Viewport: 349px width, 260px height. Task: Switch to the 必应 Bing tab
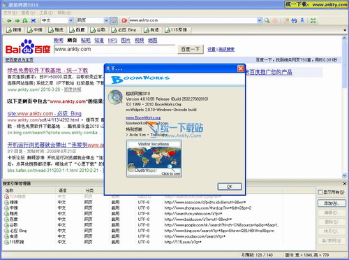pos(124,30)
